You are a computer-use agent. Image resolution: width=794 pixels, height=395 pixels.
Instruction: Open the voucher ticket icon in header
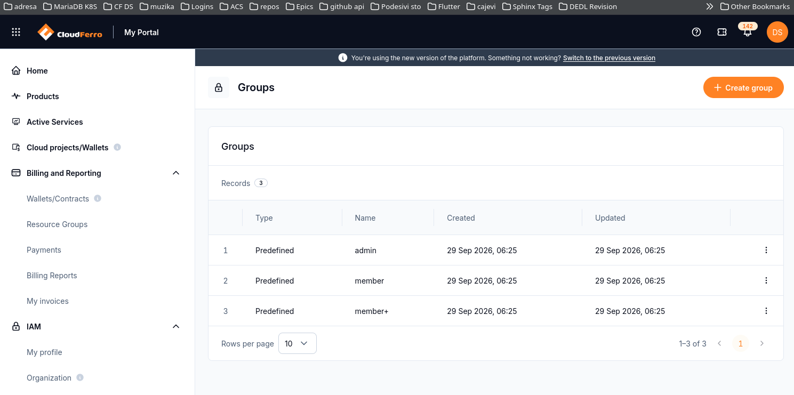point(722,32)
